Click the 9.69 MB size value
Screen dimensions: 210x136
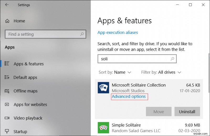click(x=192, y=125)
